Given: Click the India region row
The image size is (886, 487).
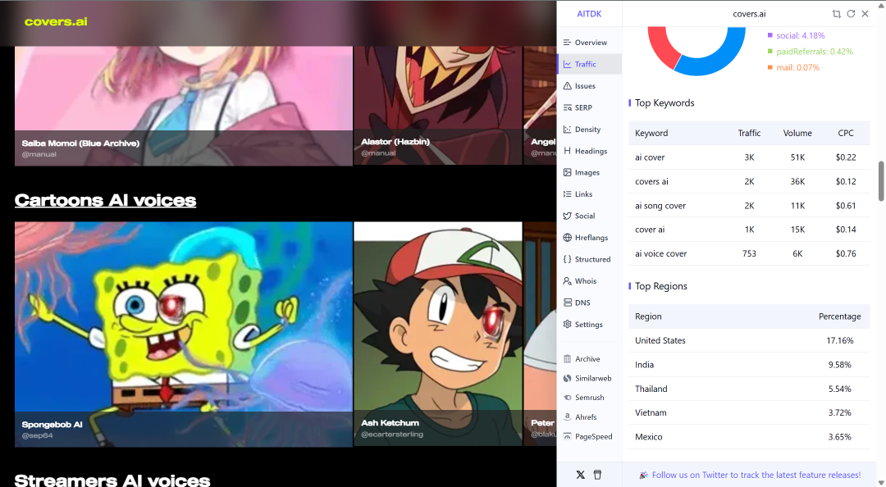Looking at the screenshot, I should [749, 364].
